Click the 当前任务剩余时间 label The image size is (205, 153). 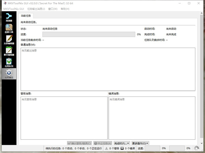[31, 40]
